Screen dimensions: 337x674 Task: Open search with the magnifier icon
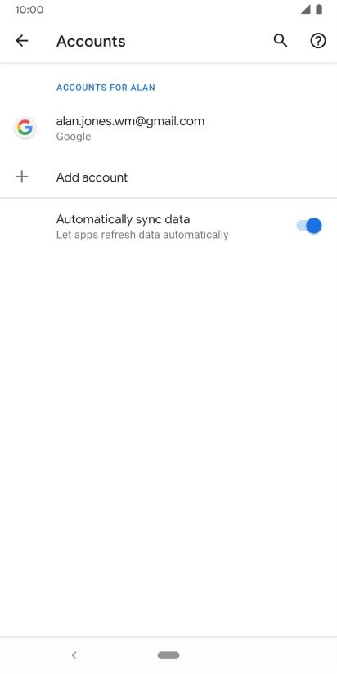pos(281,41)
